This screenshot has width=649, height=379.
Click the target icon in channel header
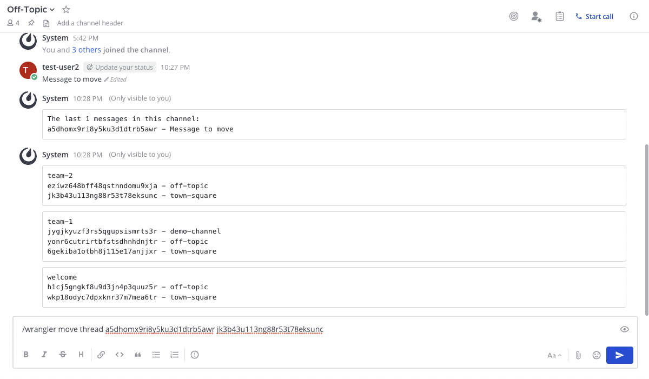pos(514,17)
